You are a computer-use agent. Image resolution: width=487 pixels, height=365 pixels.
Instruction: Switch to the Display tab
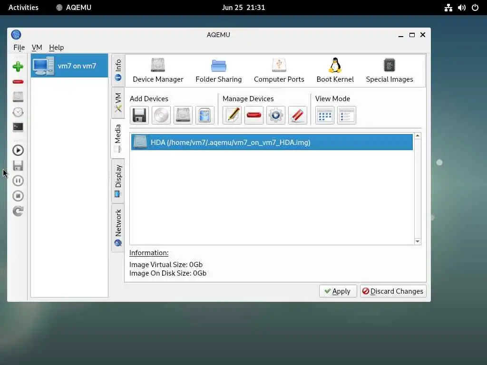coord(118,181)
